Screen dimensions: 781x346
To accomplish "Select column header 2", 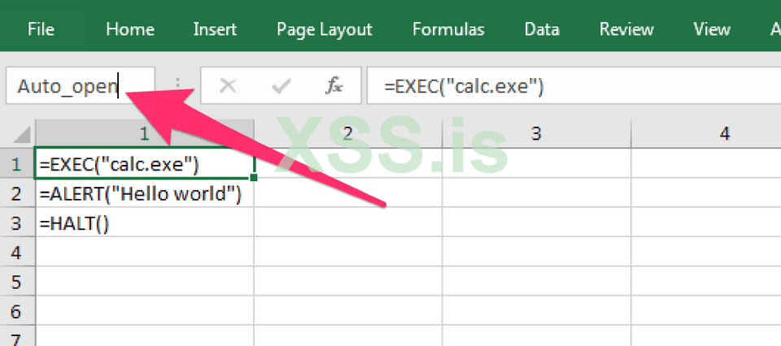I will point(347,133).
